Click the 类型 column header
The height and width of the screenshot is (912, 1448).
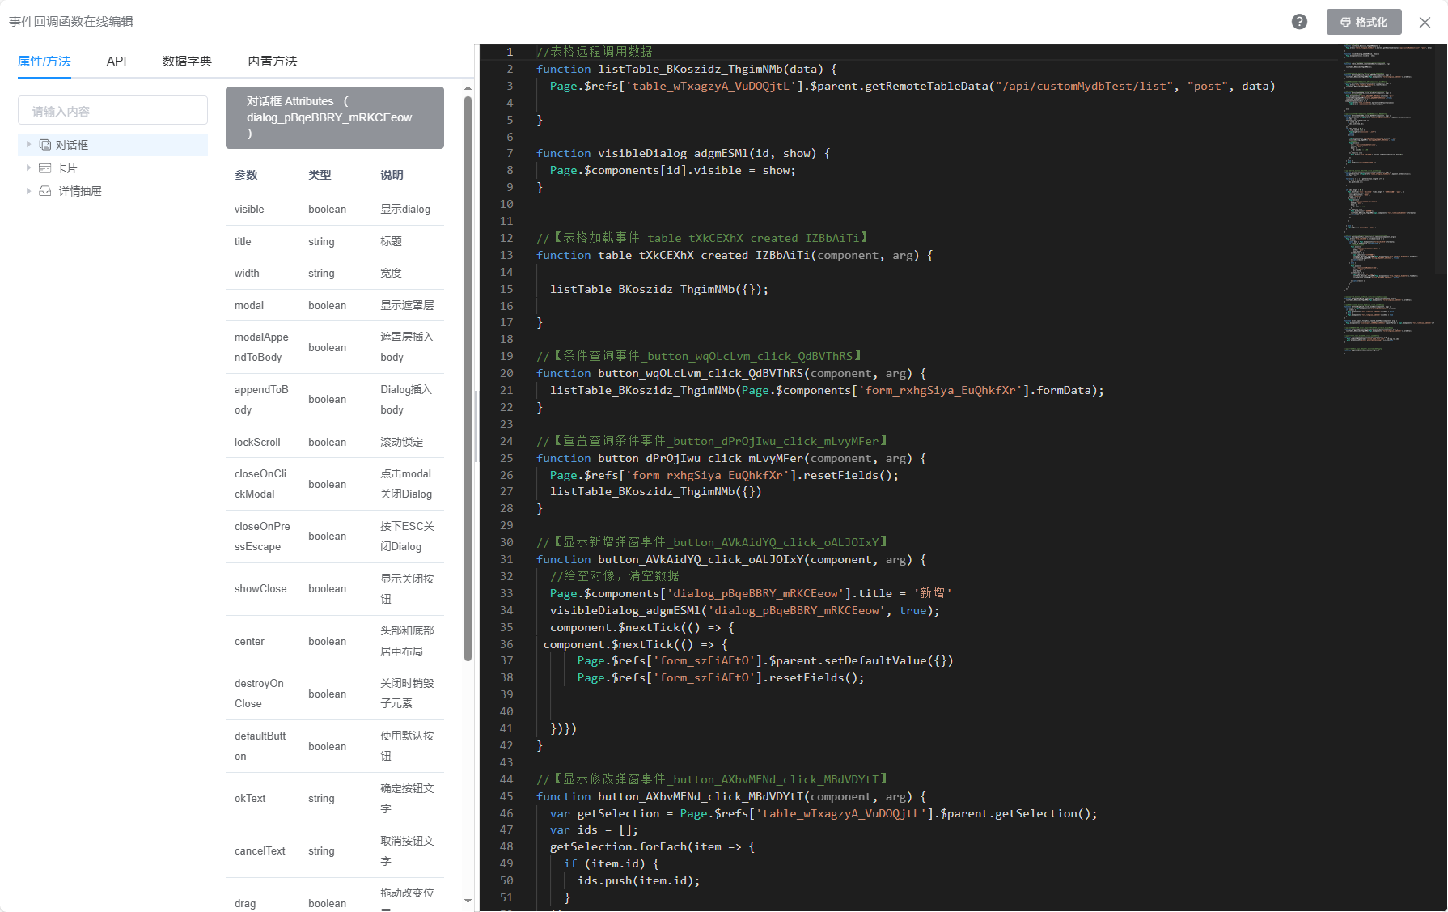tap(320, 175)
